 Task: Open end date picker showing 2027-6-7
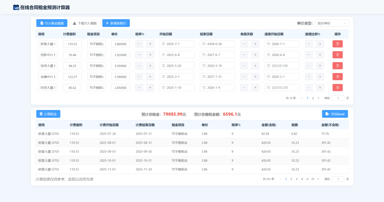[x=217, y=55]
